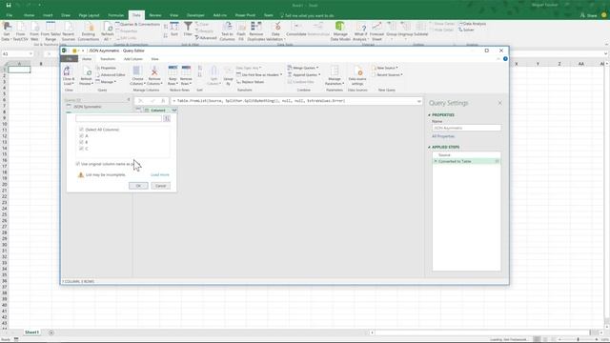Click Excel Refresh All icon

tap(108, 27)
